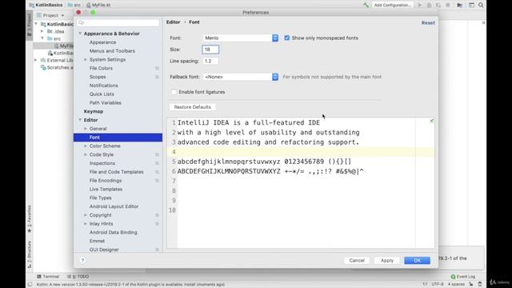Click the File Encodings project-level settings icon
Screen dimensions: 512x288
(x=157, y=181)
